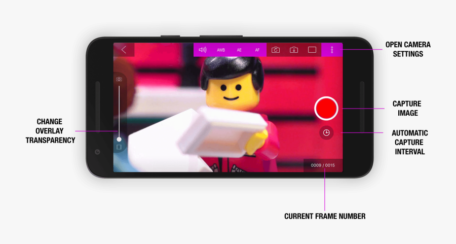
Task: Toggle AWB auto white balance
Action: click(221, 50)
